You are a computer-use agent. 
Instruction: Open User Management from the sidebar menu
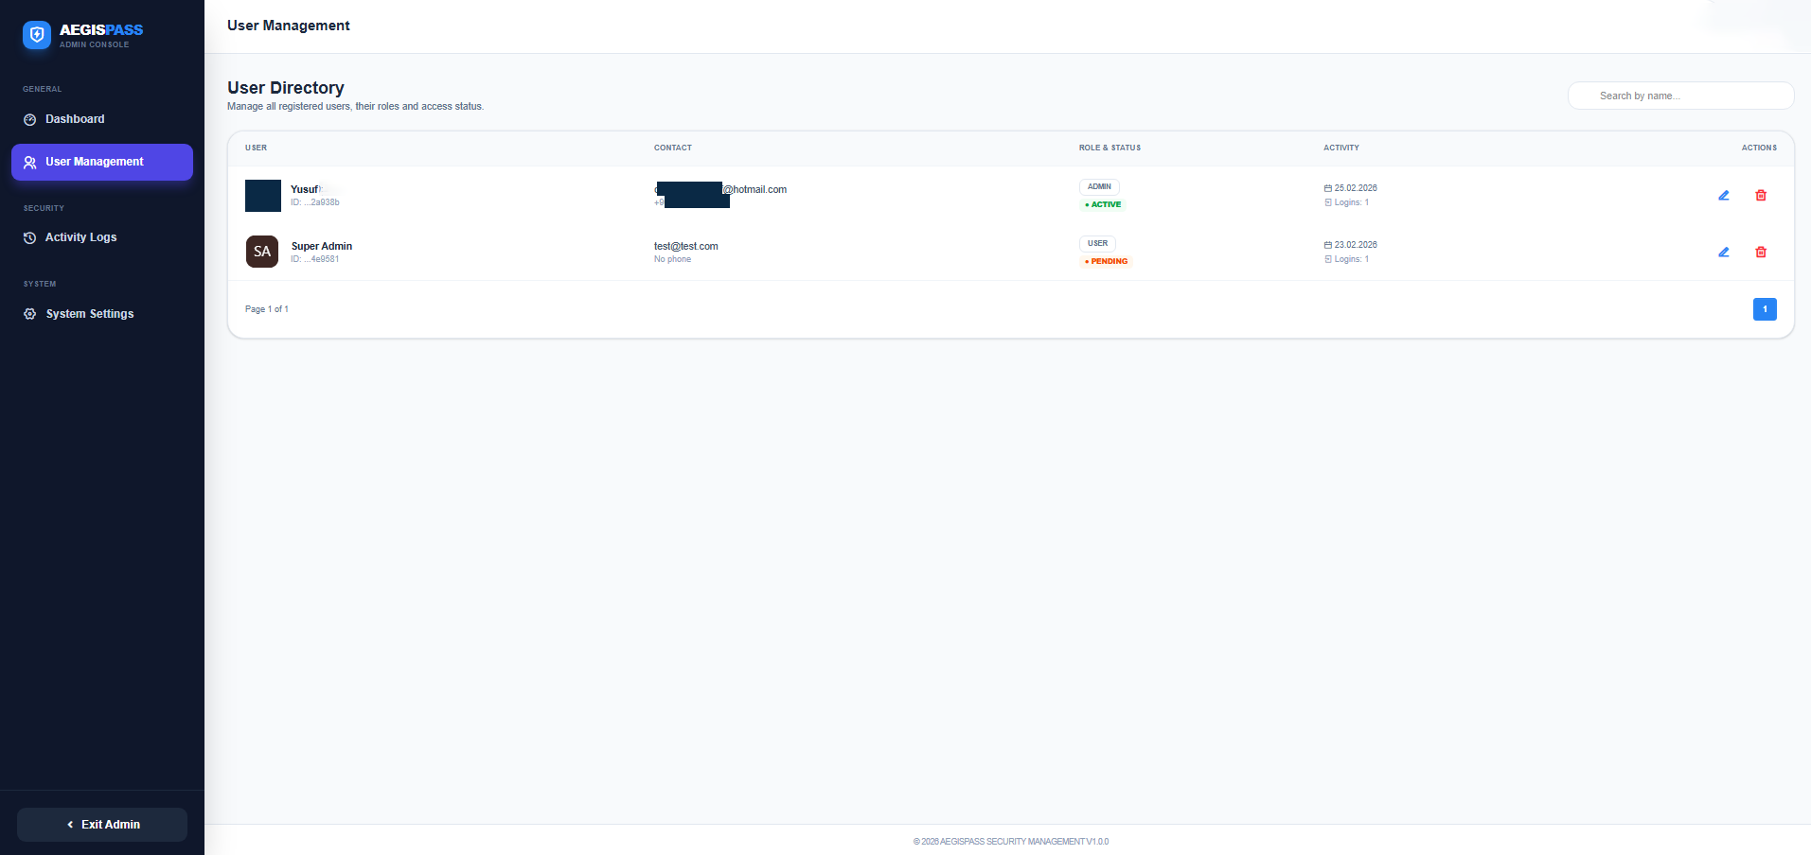[94, 162]
